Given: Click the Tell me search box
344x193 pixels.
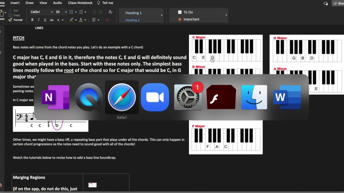Looking at the screenshot, I should (105, 3).
